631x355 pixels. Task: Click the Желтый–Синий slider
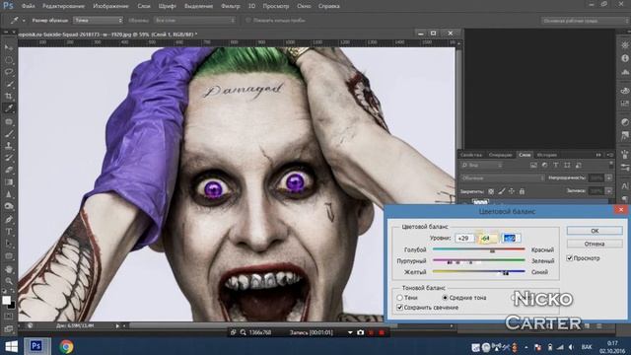pyautogui.click(x=478, y=272)
